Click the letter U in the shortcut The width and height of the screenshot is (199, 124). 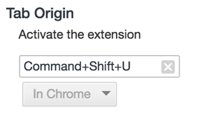pos(126,66)
